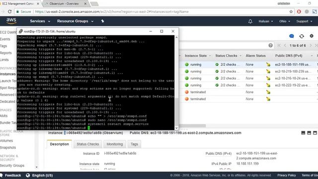Viewport: 318px width, 179px height.
Task: Click the Alarm Status column header
Action: pyautogui.click(x=255, y=56)
